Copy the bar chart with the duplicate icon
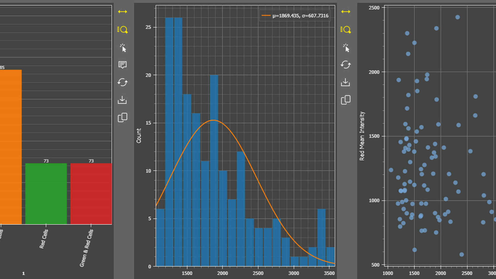Image resolution: width=496 pixels, height=279 pixels. 122,117
